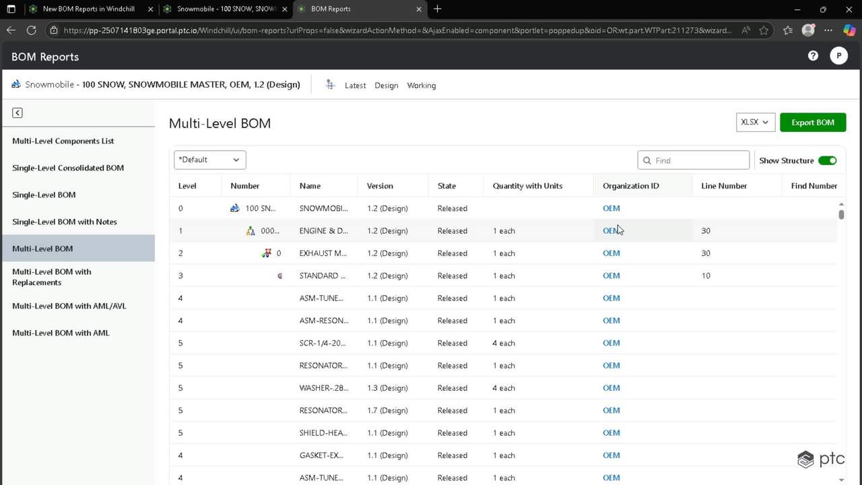862x485 pixels.
Task: Sort by the State column header
Action: (446, 186)
